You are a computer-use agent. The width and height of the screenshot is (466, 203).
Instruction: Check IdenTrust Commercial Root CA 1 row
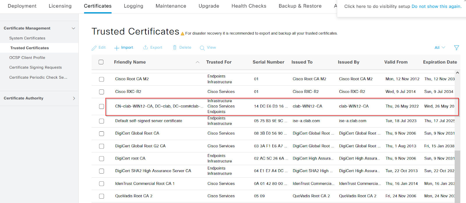click(x=101, y=183)
